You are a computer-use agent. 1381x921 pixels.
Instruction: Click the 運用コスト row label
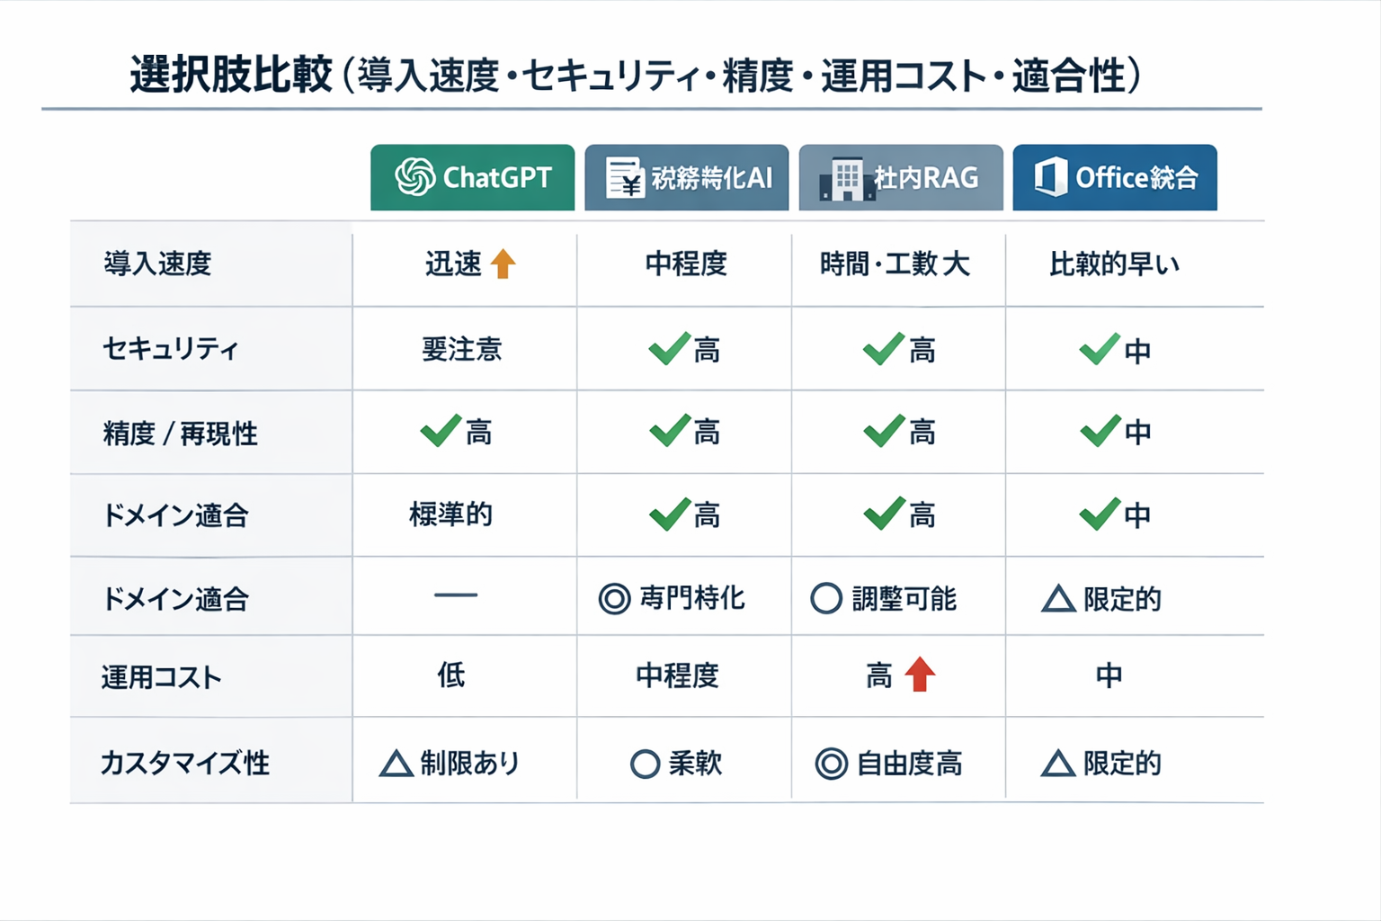coord(162,677)
